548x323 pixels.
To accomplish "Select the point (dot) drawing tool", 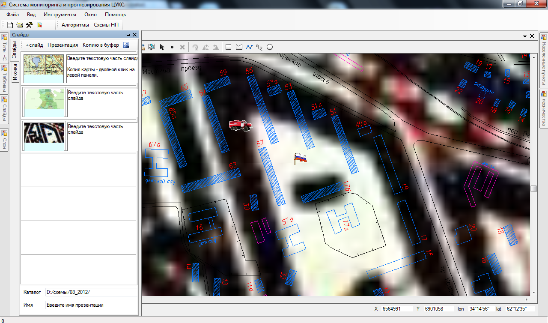I will [172, 47].
